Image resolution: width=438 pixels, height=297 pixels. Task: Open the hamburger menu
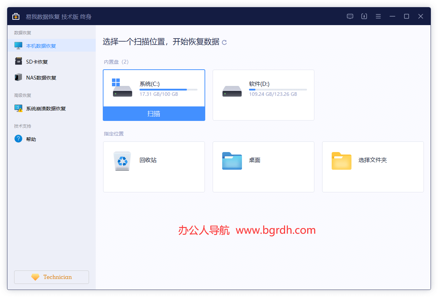click(378, 16)
